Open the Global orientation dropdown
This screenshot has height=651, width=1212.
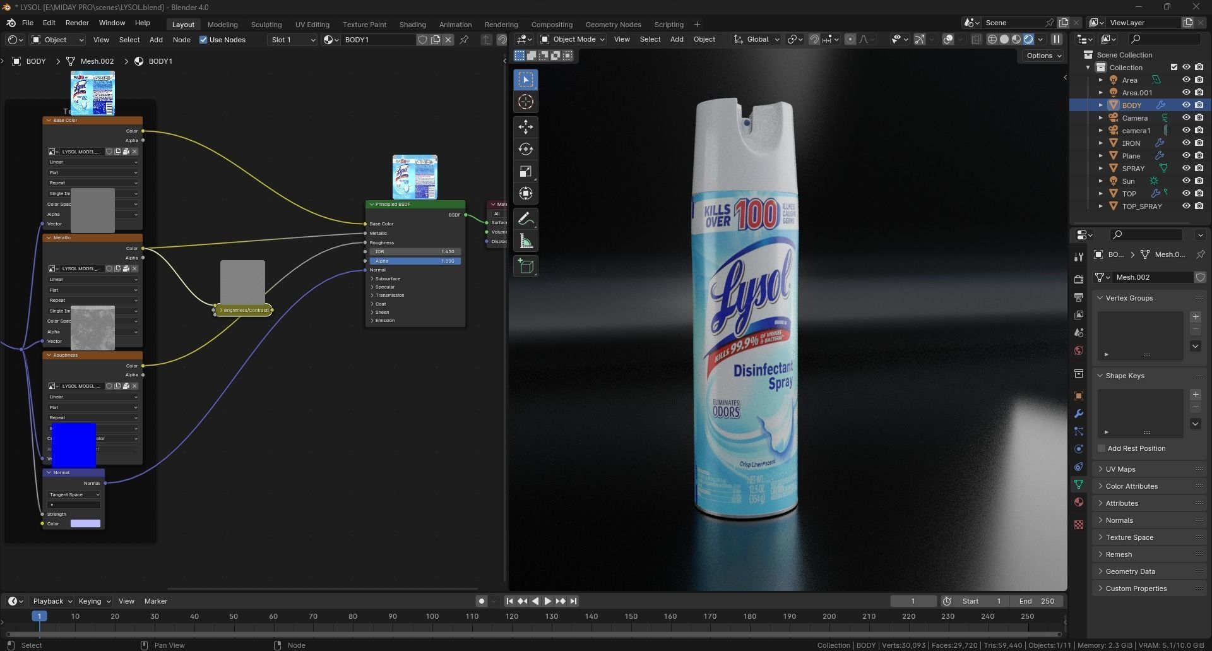pos(756,39)
